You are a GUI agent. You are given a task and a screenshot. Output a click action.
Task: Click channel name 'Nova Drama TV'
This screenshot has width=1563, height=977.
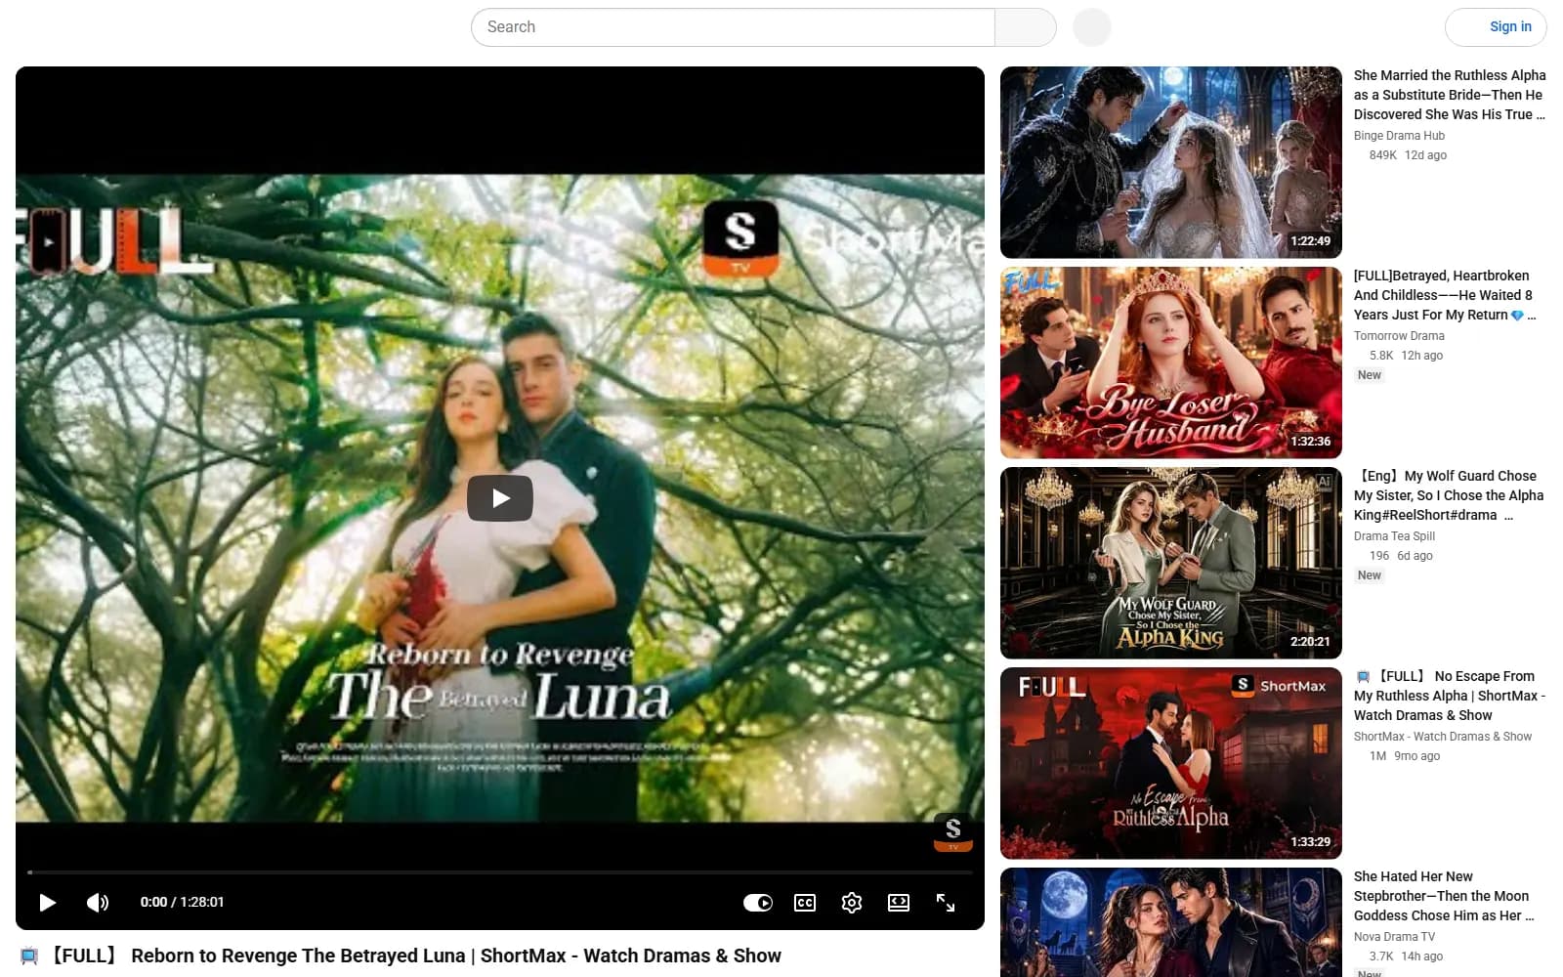tap(1394, 937)
